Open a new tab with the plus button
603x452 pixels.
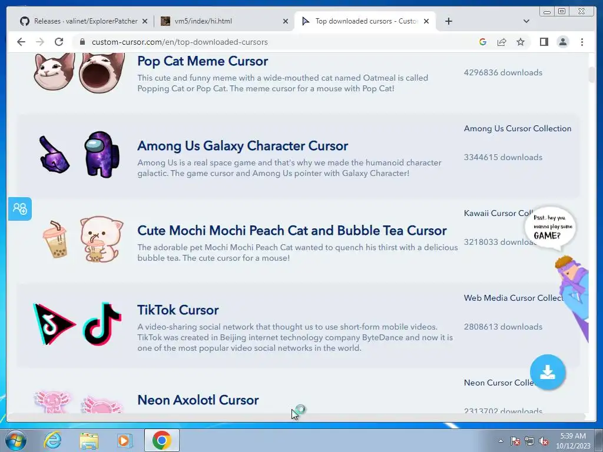[448, 21]
